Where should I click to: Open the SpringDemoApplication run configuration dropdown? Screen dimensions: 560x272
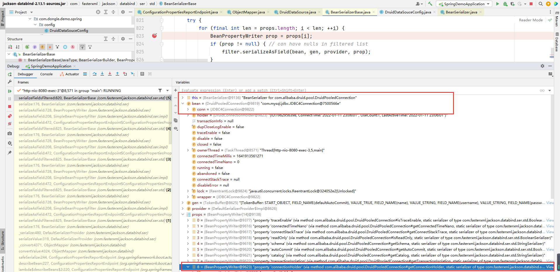(464, 4)
